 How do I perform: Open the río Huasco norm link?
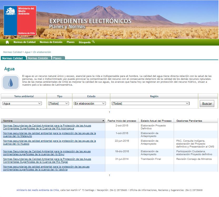pyautogui.click(x=49, y=142)
